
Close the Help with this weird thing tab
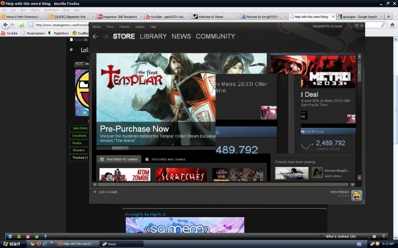click(333, 17)
